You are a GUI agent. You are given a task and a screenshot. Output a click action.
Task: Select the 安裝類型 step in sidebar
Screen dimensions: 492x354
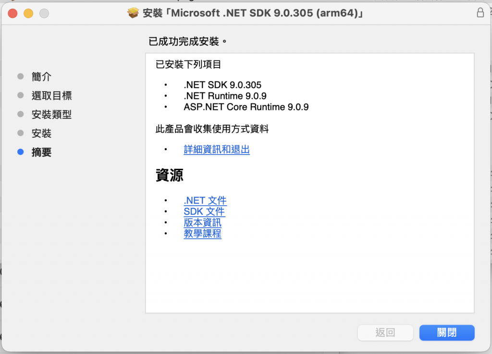point(52,114)
